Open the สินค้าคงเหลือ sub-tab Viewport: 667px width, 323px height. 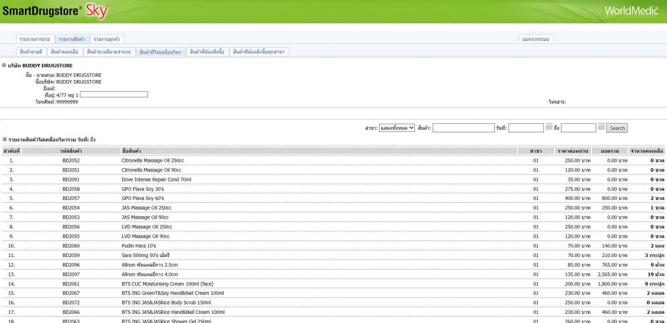65,52
